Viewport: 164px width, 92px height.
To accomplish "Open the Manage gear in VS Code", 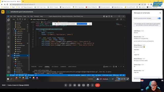I will (8, 72).
